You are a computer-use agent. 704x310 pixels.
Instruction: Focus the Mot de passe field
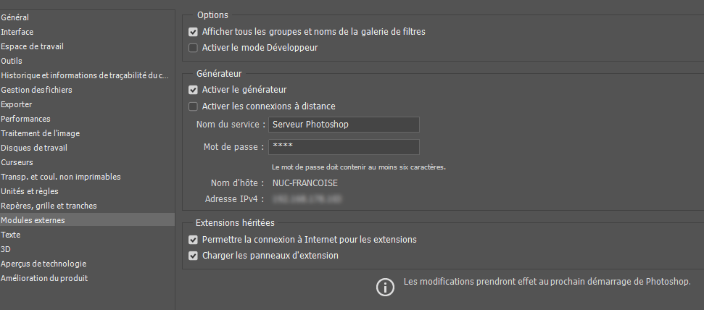[344, 147]
